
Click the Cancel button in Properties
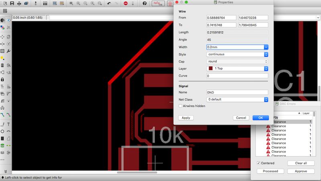click(241, 118)
